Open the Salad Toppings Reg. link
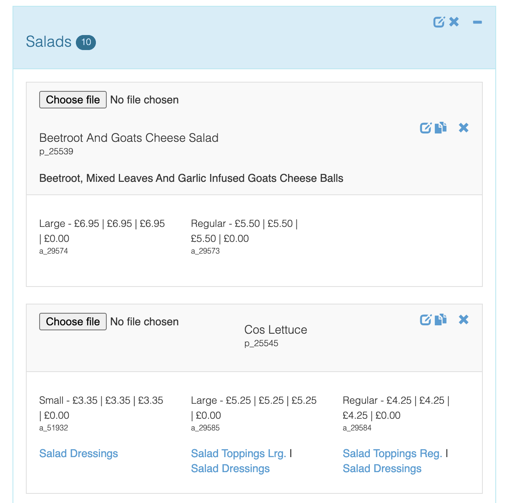This screenshot has height=503, width=512. point(392,453)
